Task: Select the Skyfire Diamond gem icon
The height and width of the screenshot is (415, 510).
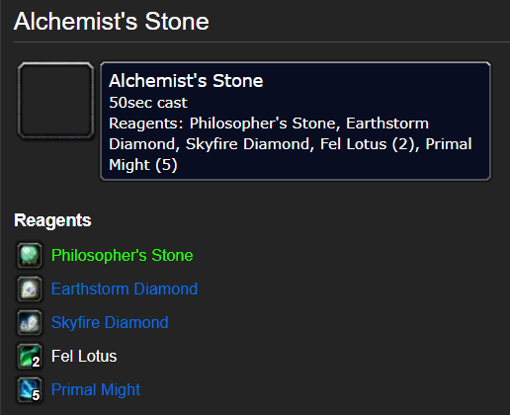Action: click(30, 323)
